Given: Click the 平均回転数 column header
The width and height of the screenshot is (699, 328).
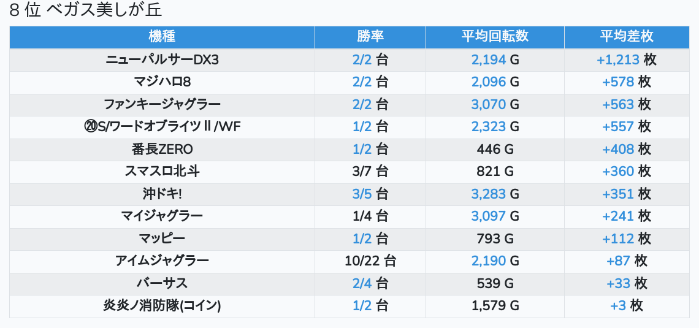Looking at the screenshot, I should point(494,37).
